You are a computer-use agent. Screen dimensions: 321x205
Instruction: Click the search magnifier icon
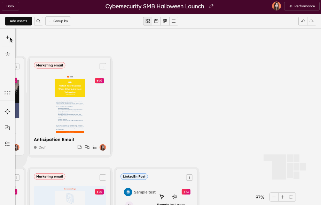pos(38,21)
